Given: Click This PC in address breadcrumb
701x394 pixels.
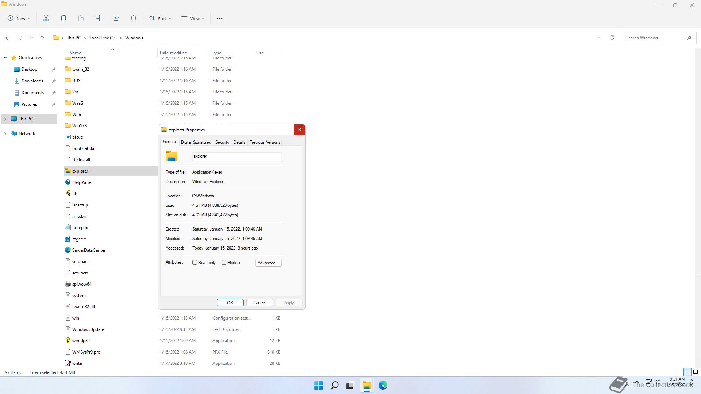Looking at the screenshot, I should click(74, 38).
